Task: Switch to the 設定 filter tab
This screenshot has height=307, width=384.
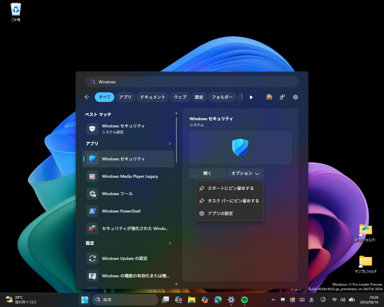Action: coord(199,97)
